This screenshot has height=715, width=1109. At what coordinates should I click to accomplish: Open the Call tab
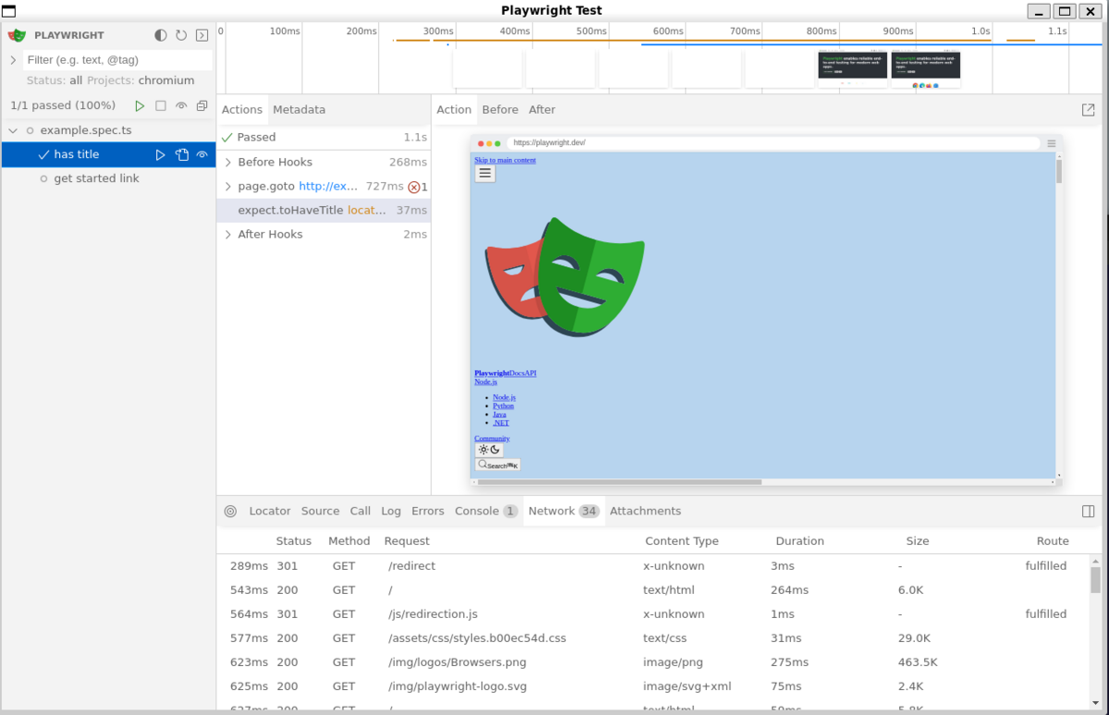(360, 511)
